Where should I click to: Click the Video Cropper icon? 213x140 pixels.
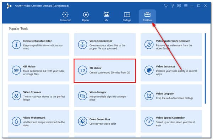[x=149, y=96]
